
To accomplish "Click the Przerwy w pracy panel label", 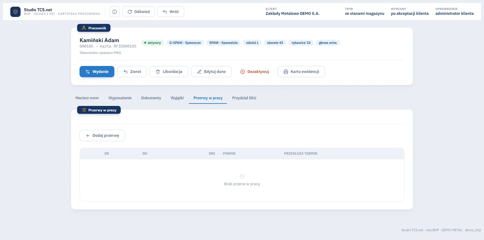I will (x=99, y=110).
